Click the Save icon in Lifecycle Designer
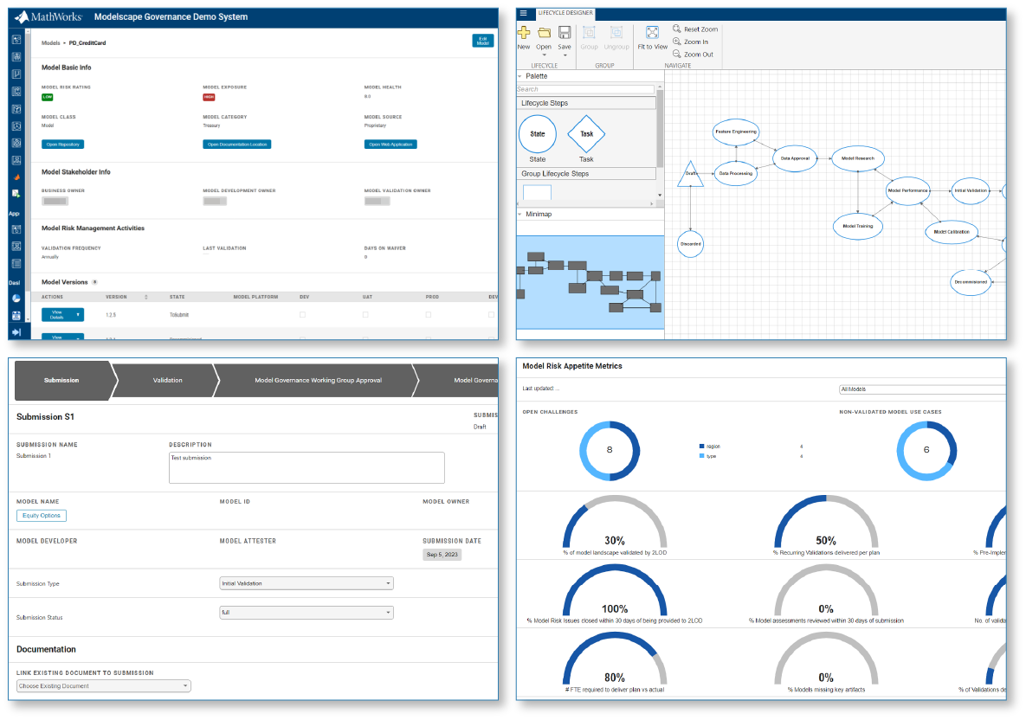Viewport: 1026px width, 720px height. pos(564,33)
